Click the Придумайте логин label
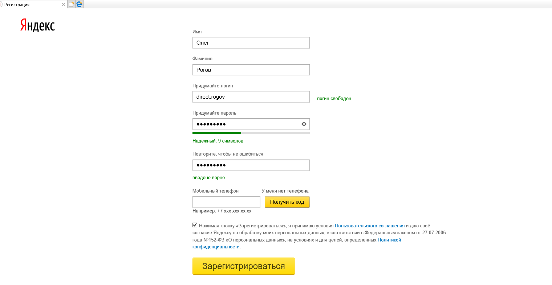Screen dimensions: 552x285 click(213, 86)
